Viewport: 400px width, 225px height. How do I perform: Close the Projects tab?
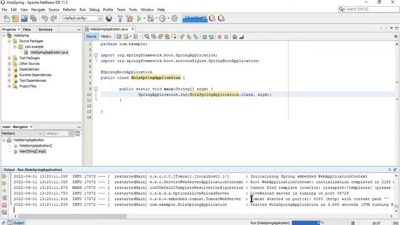tap(19, 29)
